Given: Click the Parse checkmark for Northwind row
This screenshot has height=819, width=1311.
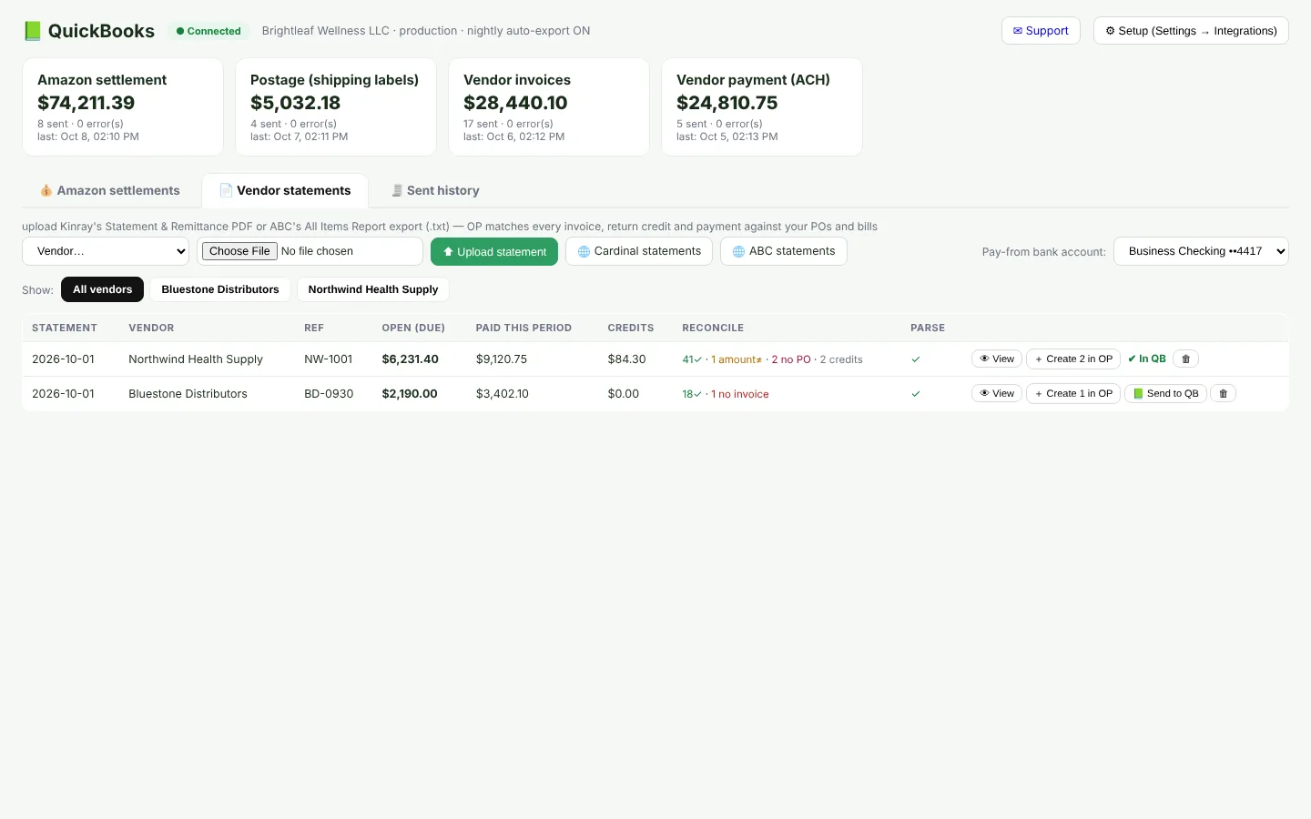Looking at the screenshot, I should [916, 359].
